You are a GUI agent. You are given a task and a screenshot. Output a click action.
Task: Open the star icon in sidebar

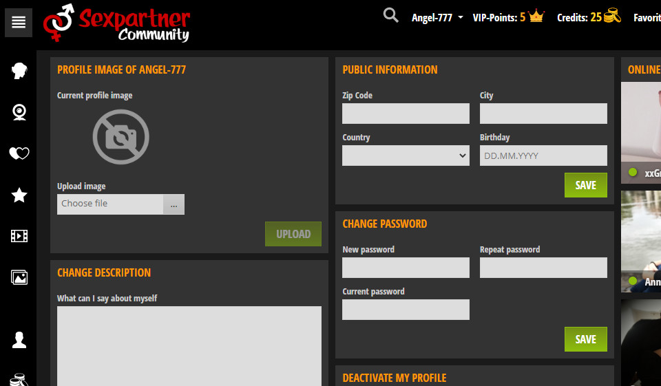coord(19,195)
